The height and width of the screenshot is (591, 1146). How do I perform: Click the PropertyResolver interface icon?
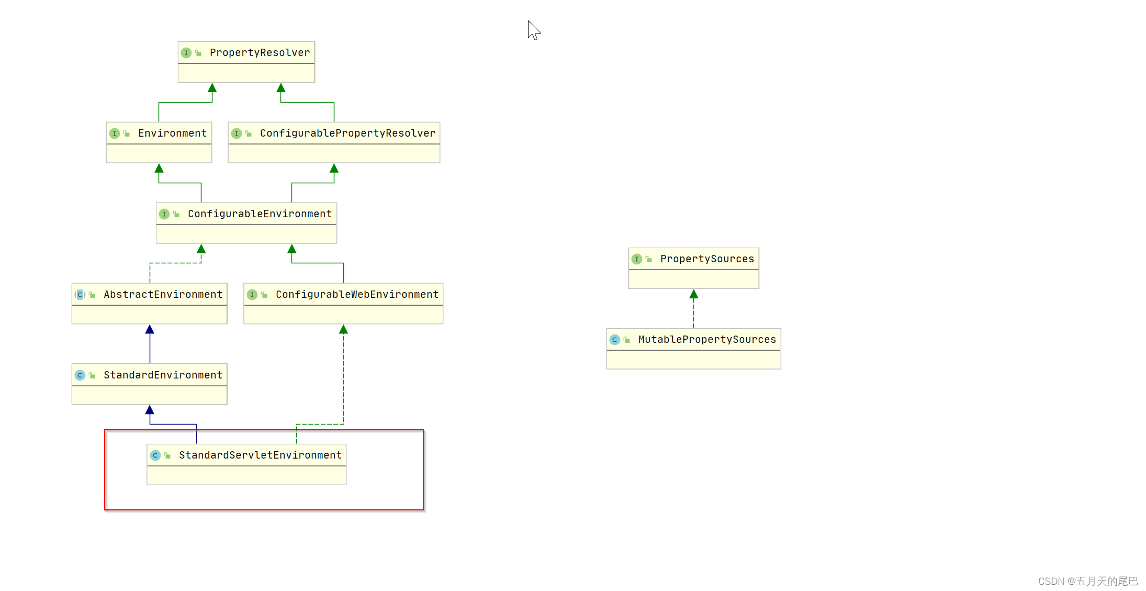click(186, 53)
